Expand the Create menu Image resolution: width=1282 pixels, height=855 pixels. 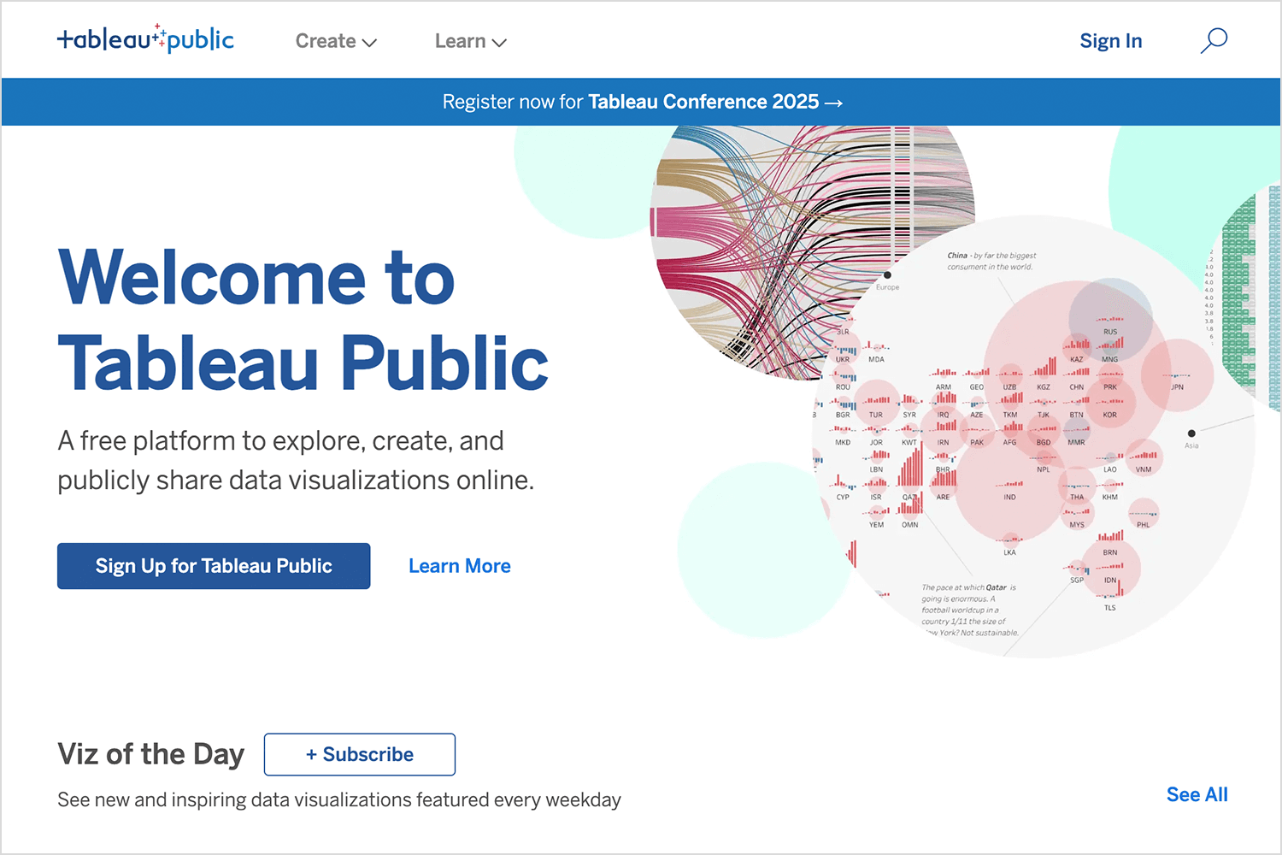336,41
